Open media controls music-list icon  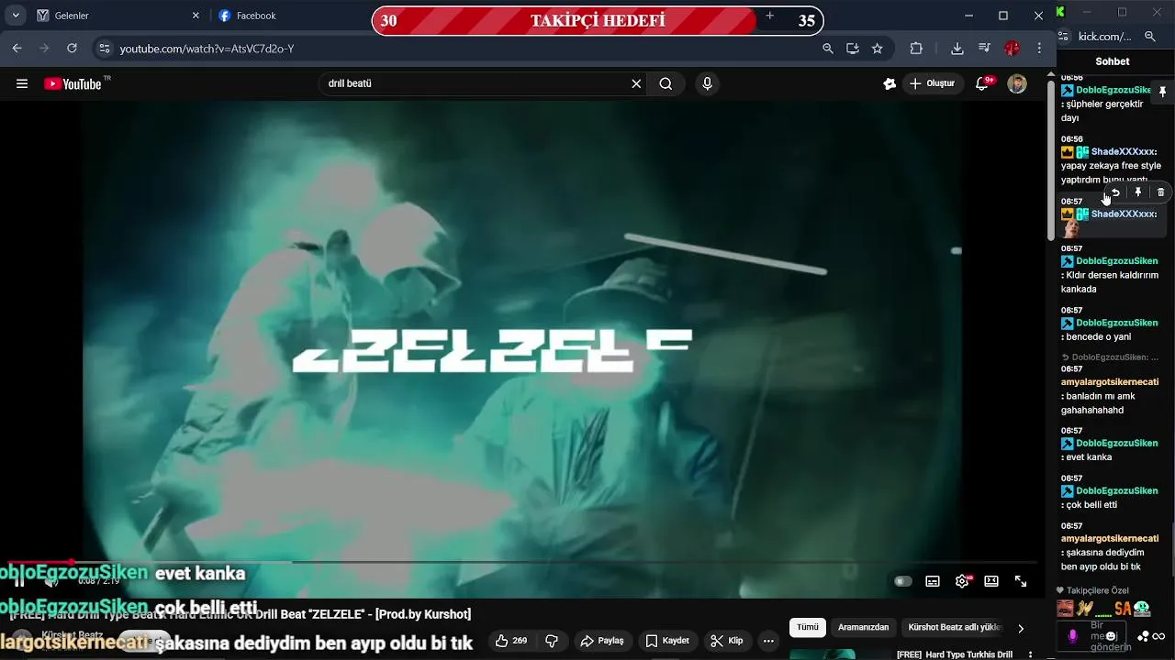985,48
